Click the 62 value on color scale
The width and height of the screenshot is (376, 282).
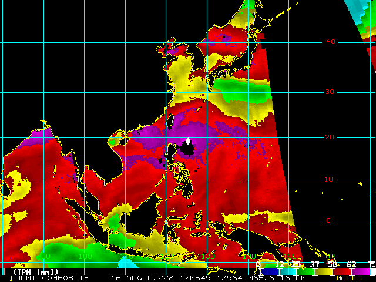coord(351,264)
